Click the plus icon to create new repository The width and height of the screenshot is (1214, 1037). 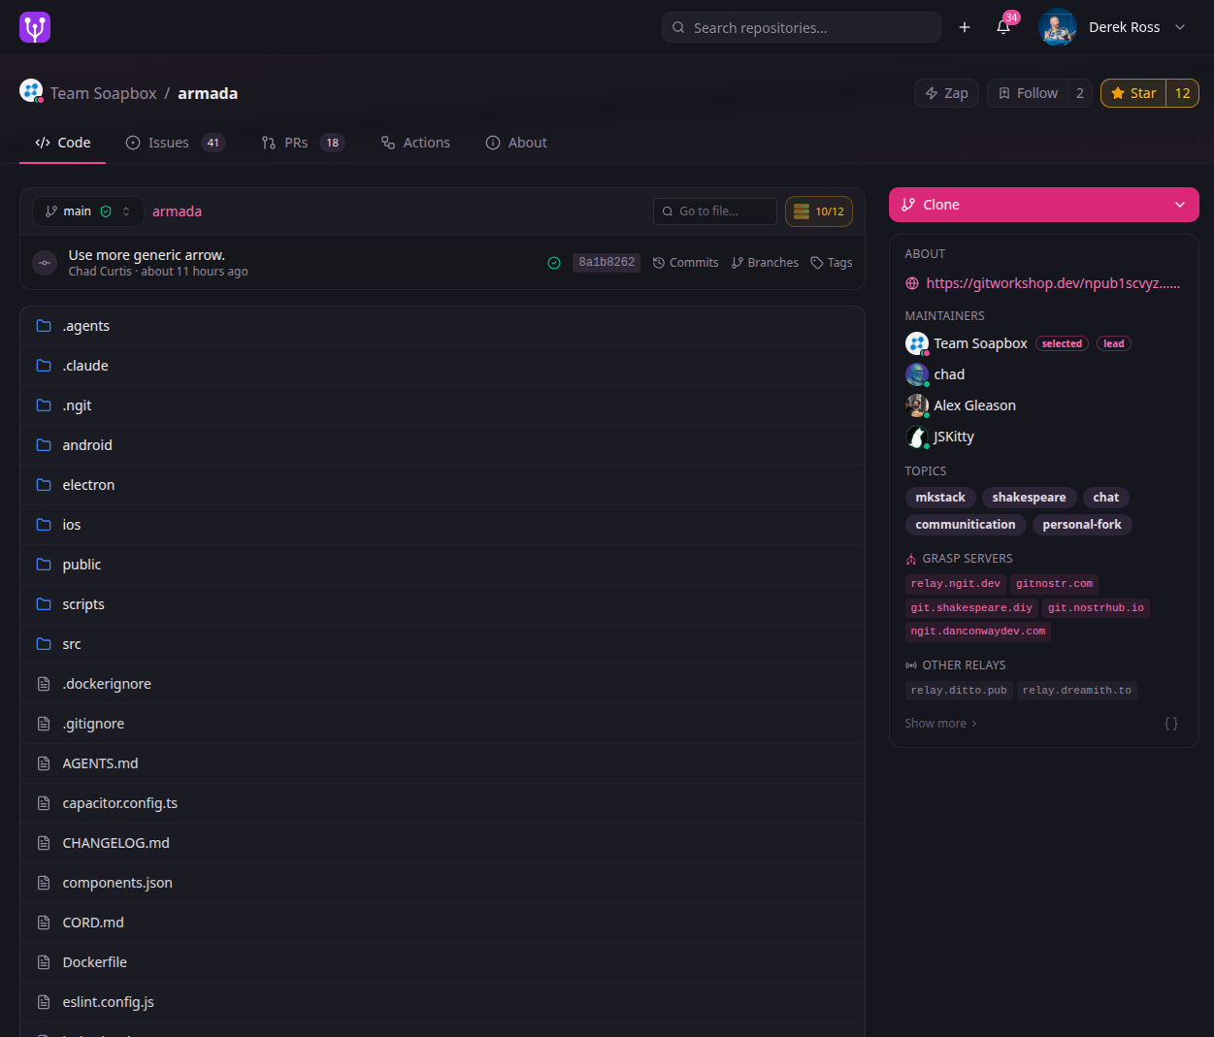coord(965,27)
